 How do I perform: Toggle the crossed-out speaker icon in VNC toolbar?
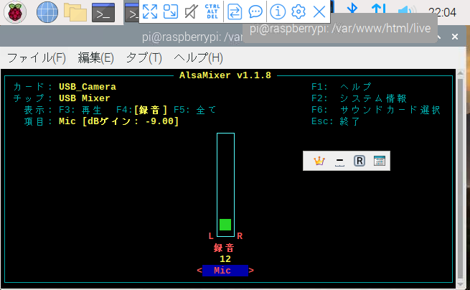click(x=192, y=11)
